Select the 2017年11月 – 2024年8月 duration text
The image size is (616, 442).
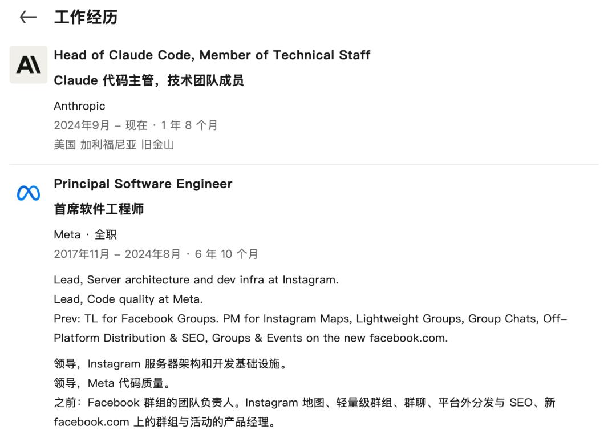click(x=156, y=254)
